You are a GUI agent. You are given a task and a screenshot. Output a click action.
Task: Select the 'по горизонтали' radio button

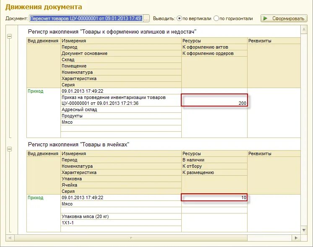tap(216, 18)
